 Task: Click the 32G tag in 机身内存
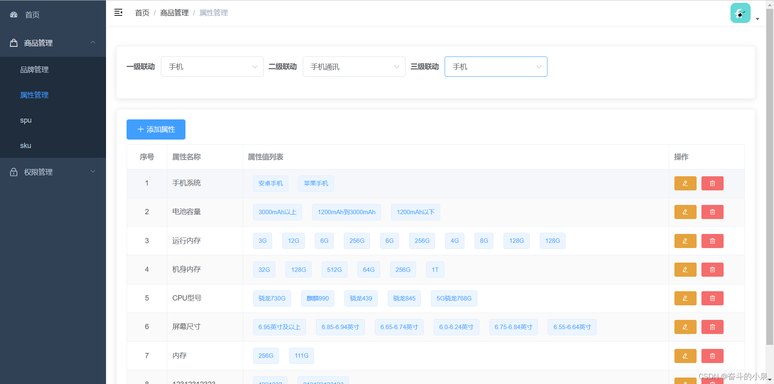[x=264, y=270]
